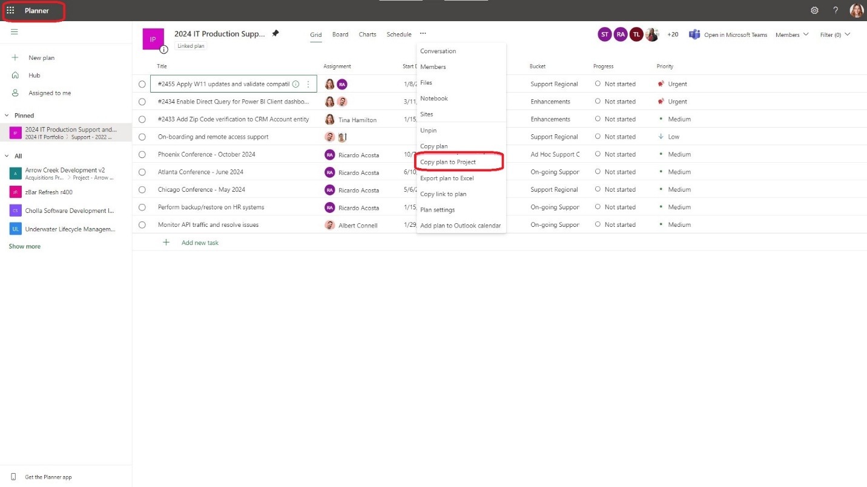Image resolution: width=867 pixels, height=487 pixels.
Task: Complete Monitor API traffic task circle
Action: 142,224
